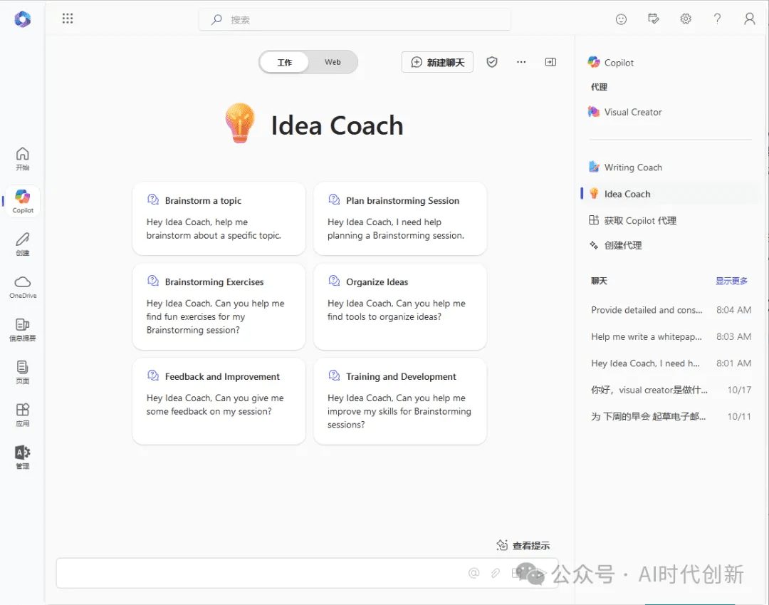
Task: Click the chat message input box
Action: tap(307, 573)
